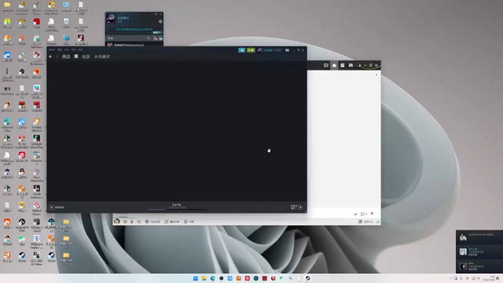Screen dimensions: 503x283
Task: Open Steam downloads status at bottom center
Action: coord(177,205)
